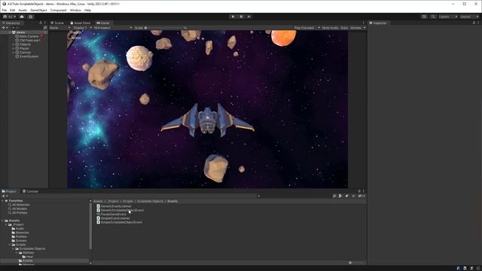Image resolution: width=482 pixels, height=271 pixels.
Task: Open the Edit menu
Action: (x=12, y=10)
